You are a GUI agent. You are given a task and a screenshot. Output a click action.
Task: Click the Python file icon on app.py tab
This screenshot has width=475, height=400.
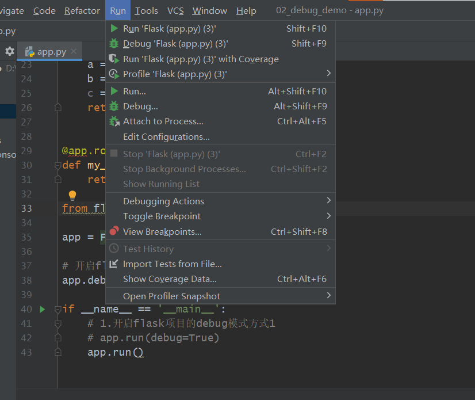pyautogui.click(x=30, y=52)
